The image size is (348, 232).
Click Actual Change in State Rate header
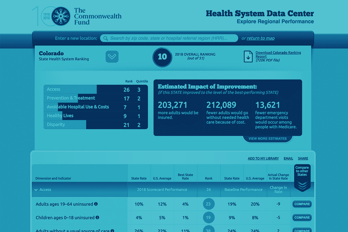click(278, 177)
